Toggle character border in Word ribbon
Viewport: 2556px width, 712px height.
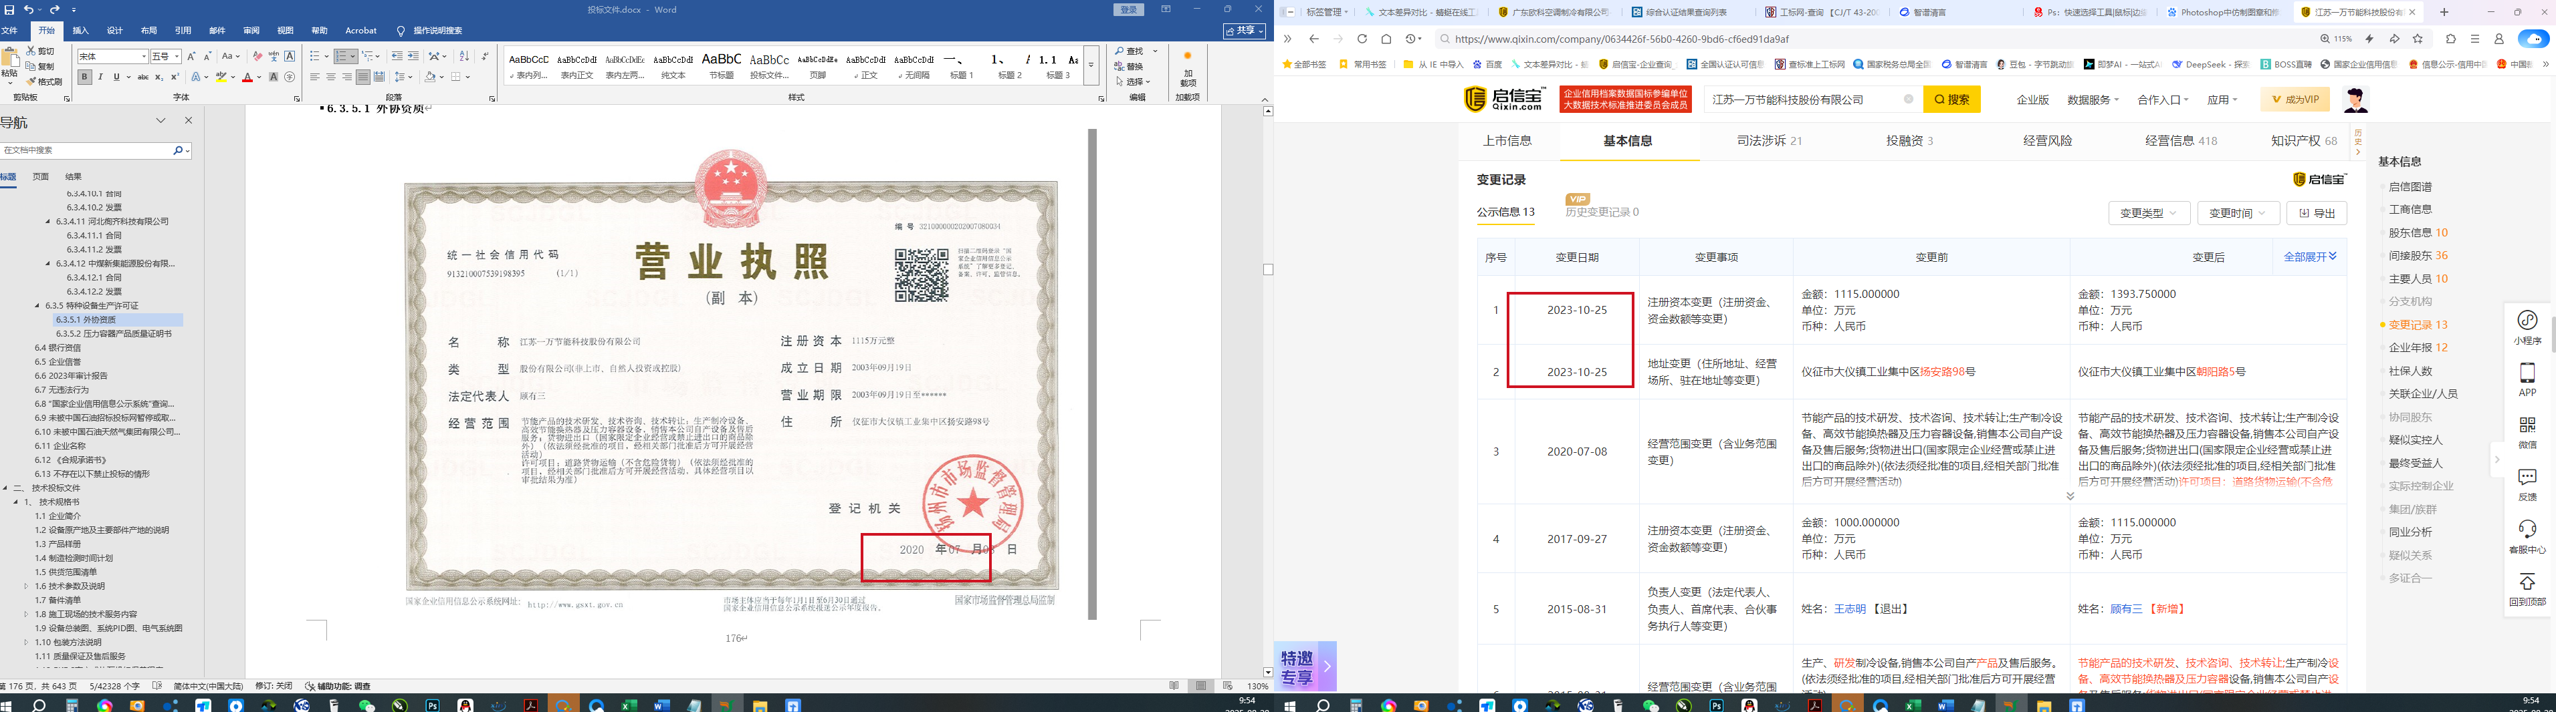point(290,57)
